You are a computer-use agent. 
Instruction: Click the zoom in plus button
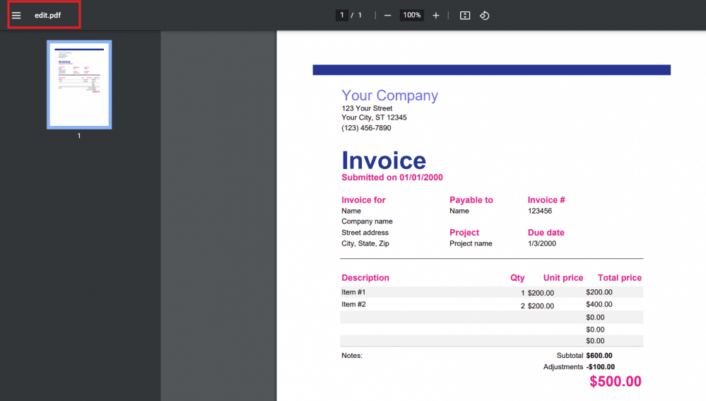pyautogui.click(x=435, y=16)
